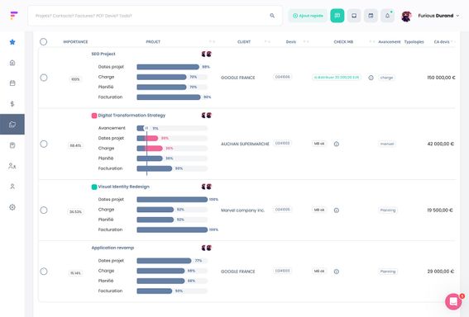Expand the Furious Durand user menu

pyautogui.click(x=438, y=16)
